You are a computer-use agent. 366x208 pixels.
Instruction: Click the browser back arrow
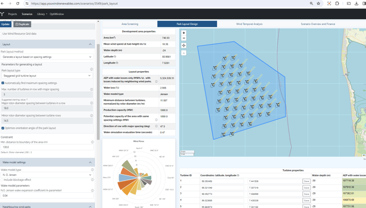coord(2,4)
